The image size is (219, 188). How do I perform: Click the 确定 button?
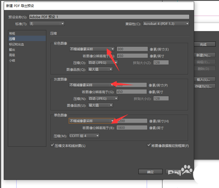(151, 172)
